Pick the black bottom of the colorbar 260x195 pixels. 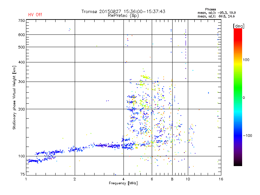pyautogui.click(x=238, y=163)
